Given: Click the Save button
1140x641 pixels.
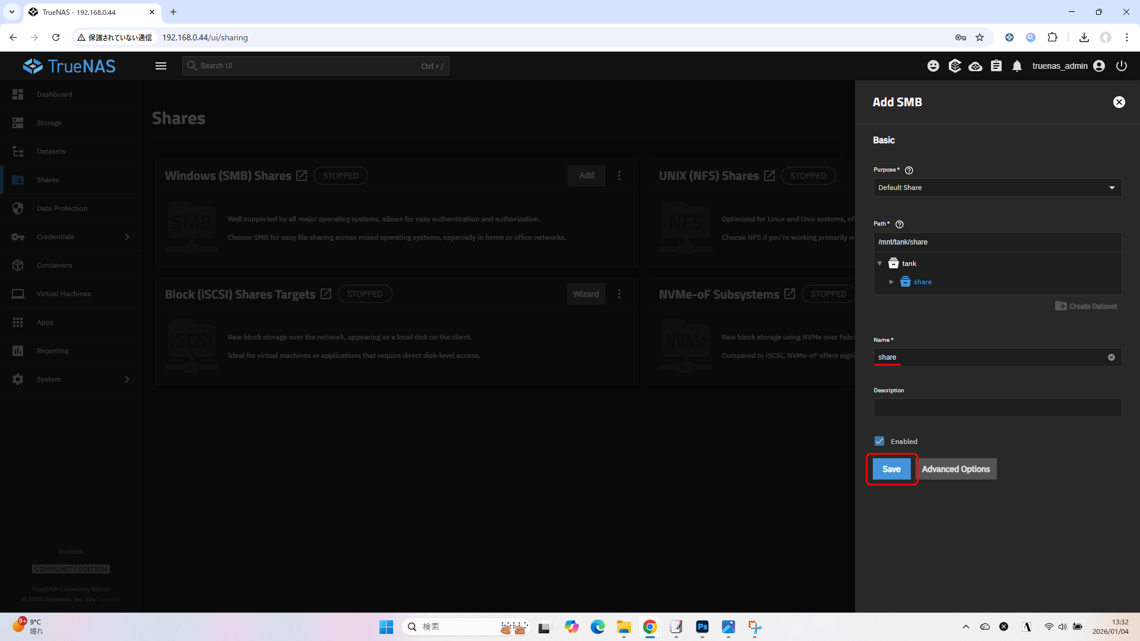Looking at the screenshot, I should pyautogui.click(x=891, y=469).
